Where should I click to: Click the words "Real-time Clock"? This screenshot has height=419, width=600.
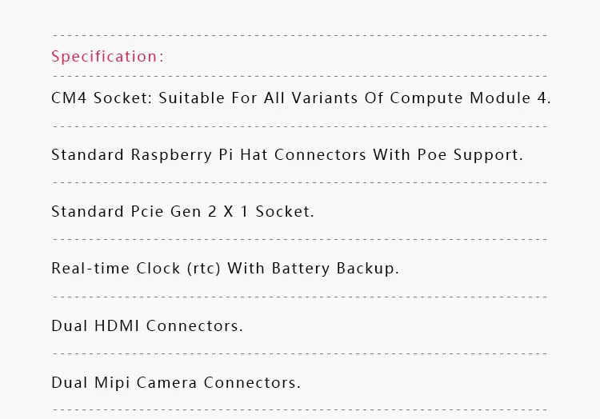(115, 269)
